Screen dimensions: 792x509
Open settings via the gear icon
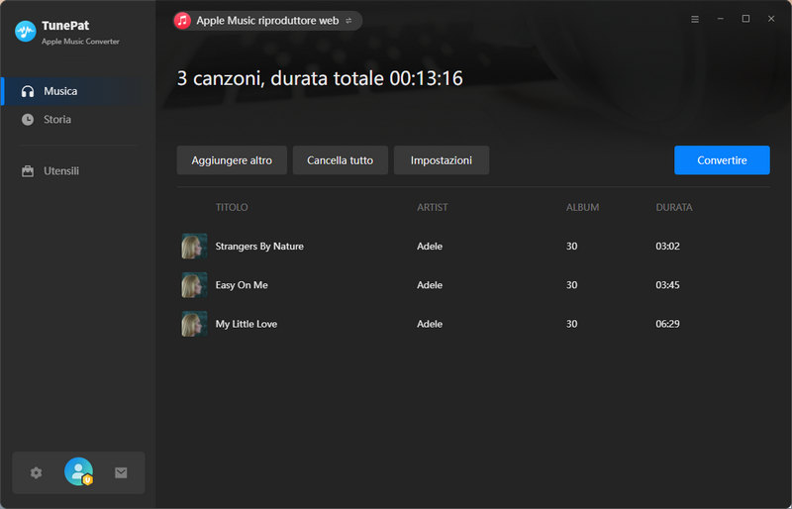[36, 472]
